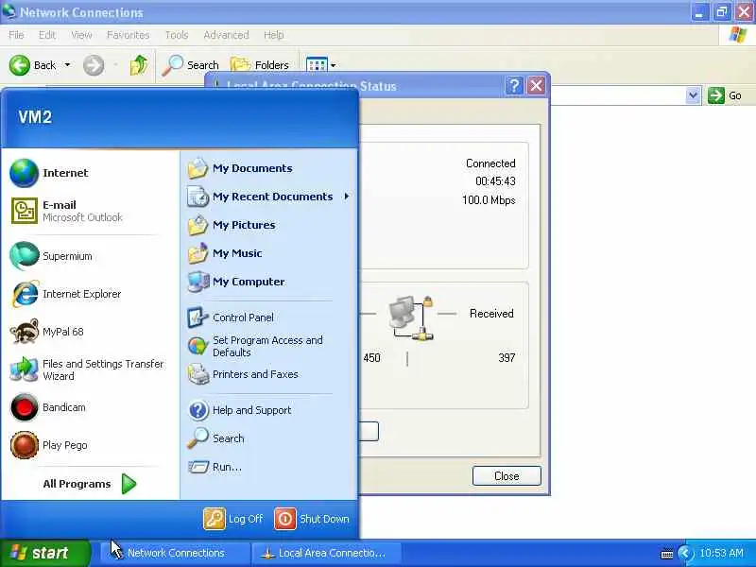This screenshot has height=567, width=756.
Task: Switch to Local Area Connection taskbar button
Action: [x=326, y=553]
